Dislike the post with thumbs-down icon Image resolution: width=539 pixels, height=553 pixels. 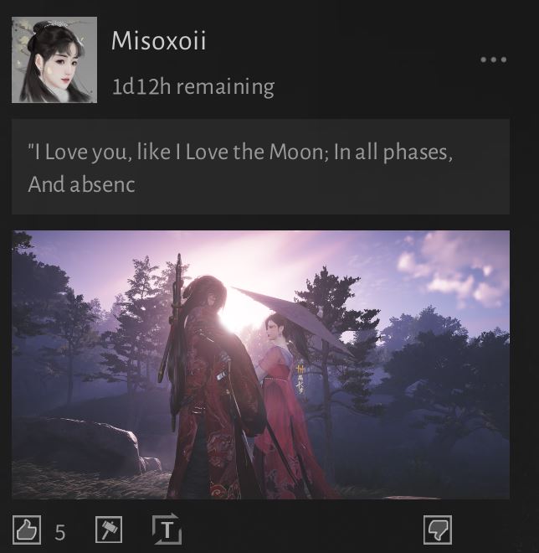click(x=438, y=530)
